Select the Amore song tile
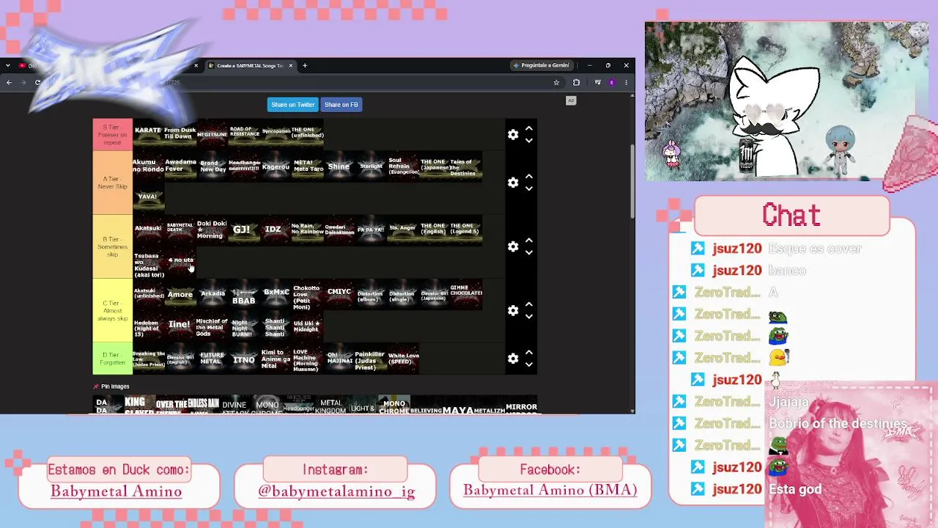Image resolution: width=938 pixels, height=528 pixels. [x=180, y=293]
